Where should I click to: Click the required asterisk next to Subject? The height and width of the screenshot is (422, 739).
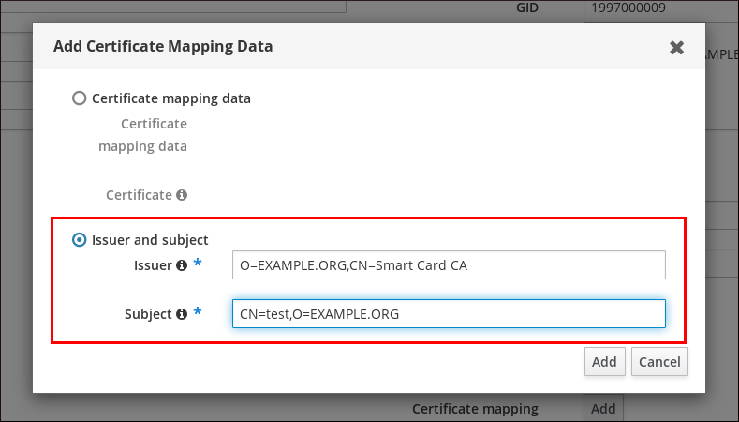coord(198,314)
